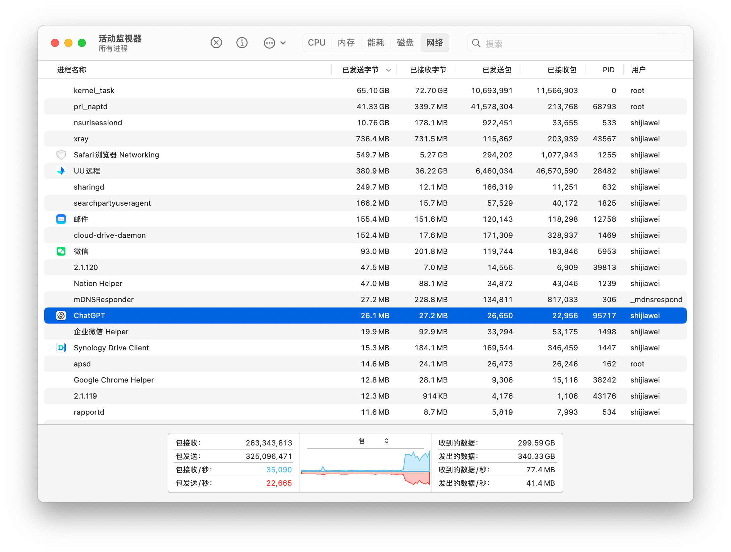Open the process info inspector icon
The width and height of the screenshot is (731, 552).
242,43
